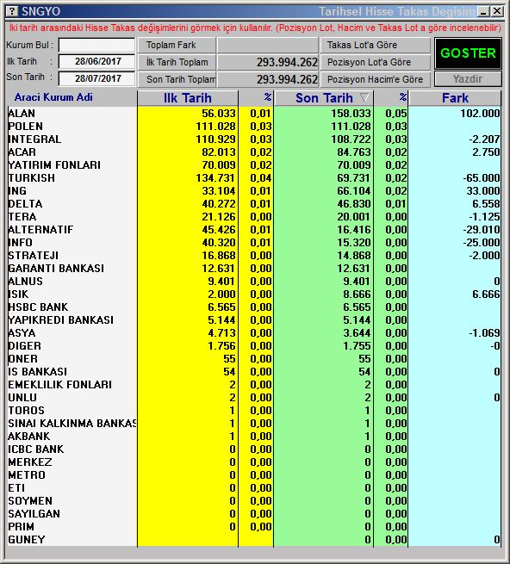Viewport: 510px width, 564px height.
Task: Click the Yazdir print button
Action: tap(468, 78)
